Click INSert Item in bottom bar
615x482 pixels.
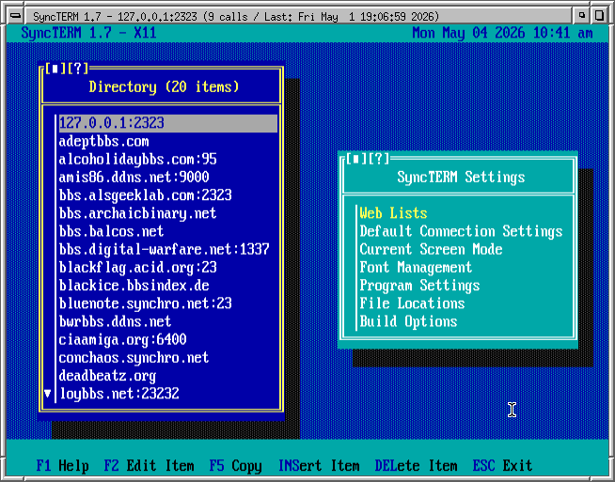point(319,466)
